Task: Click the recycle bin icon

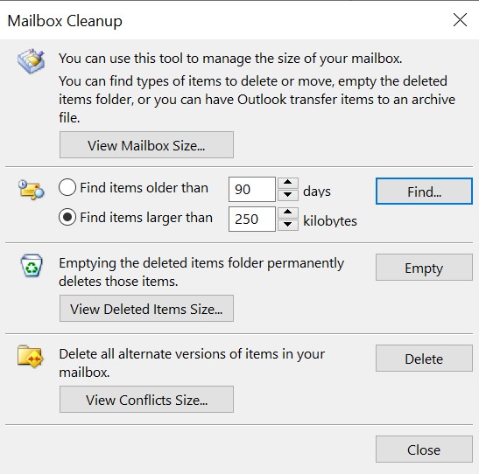Action: click(x=32, y=265)
